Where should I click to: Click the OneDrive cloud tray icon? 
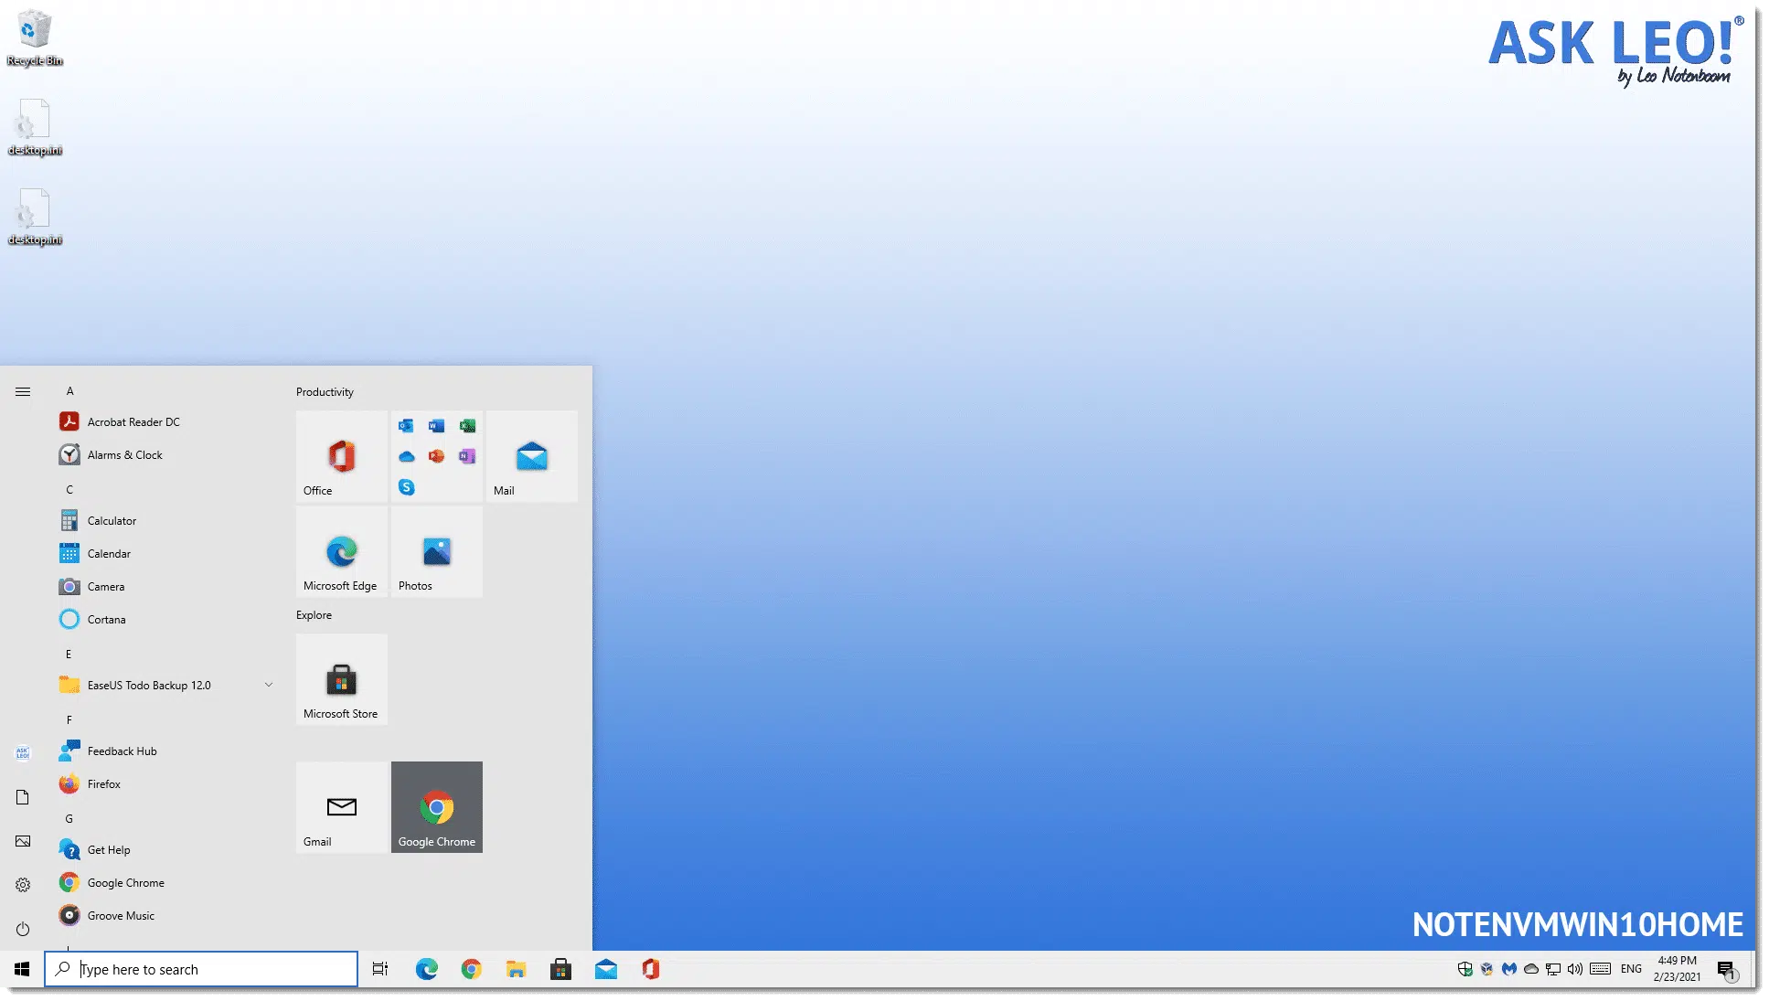pyautogui.click(x=1531, y=969)
